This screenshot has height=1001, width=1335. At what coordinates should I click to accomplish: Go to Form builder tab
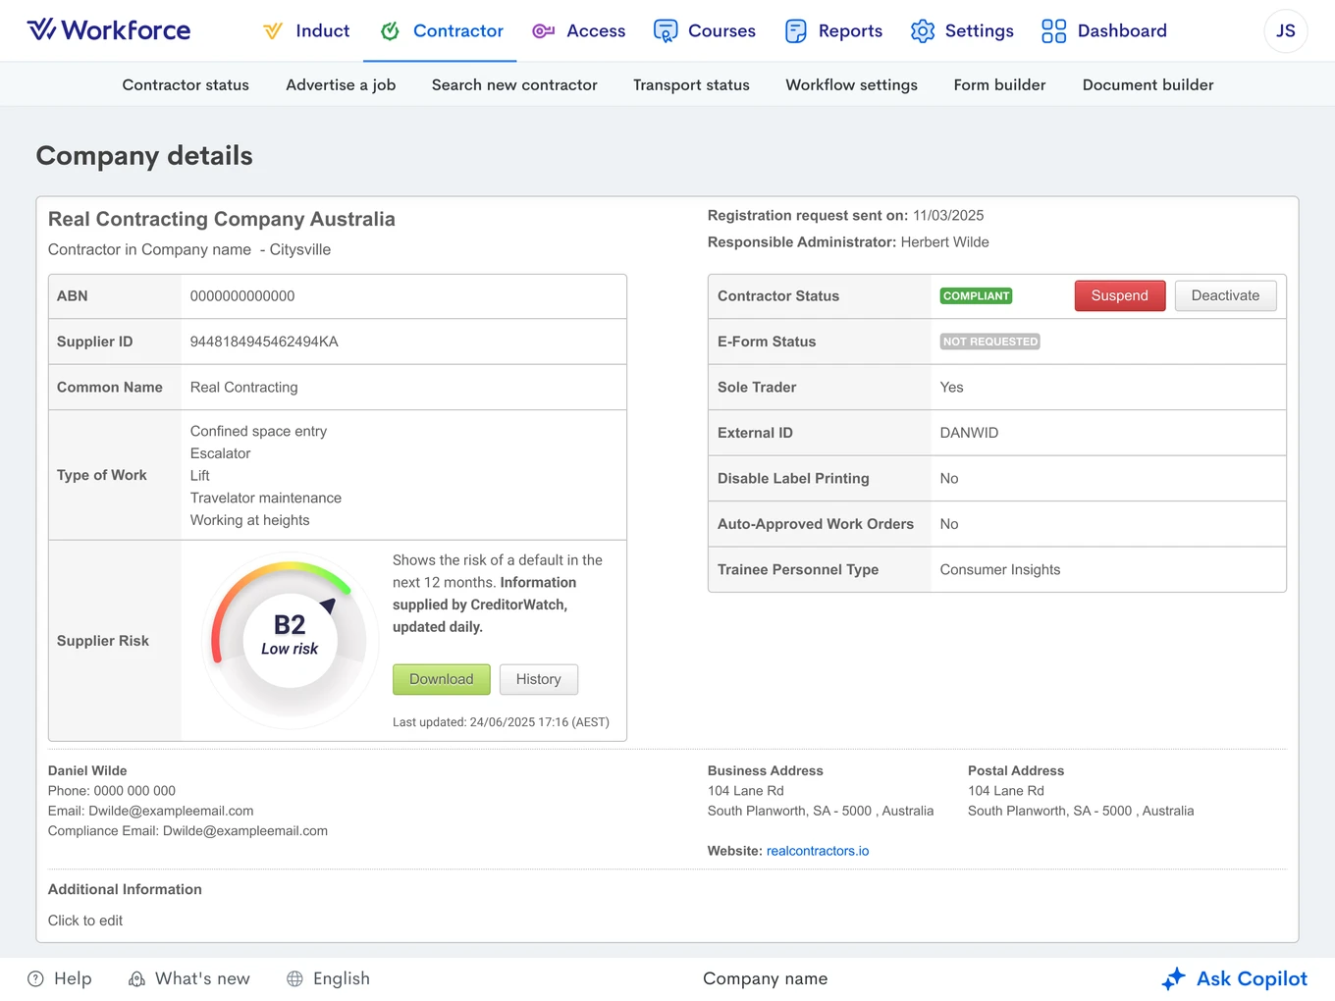(999, 84)
